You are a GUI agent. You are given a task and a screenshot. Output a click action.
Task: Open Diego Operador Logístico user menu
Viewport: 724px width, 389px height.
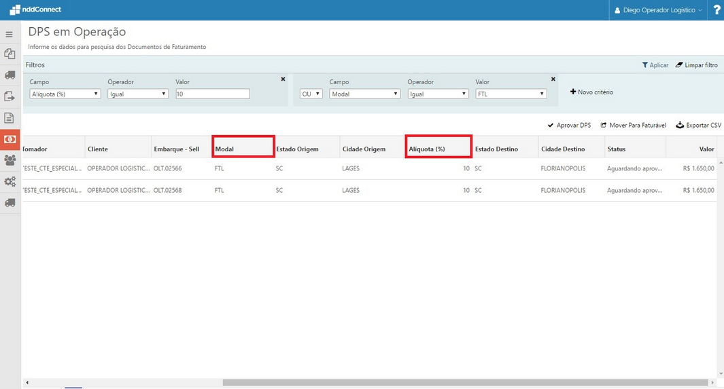point(658,10)
